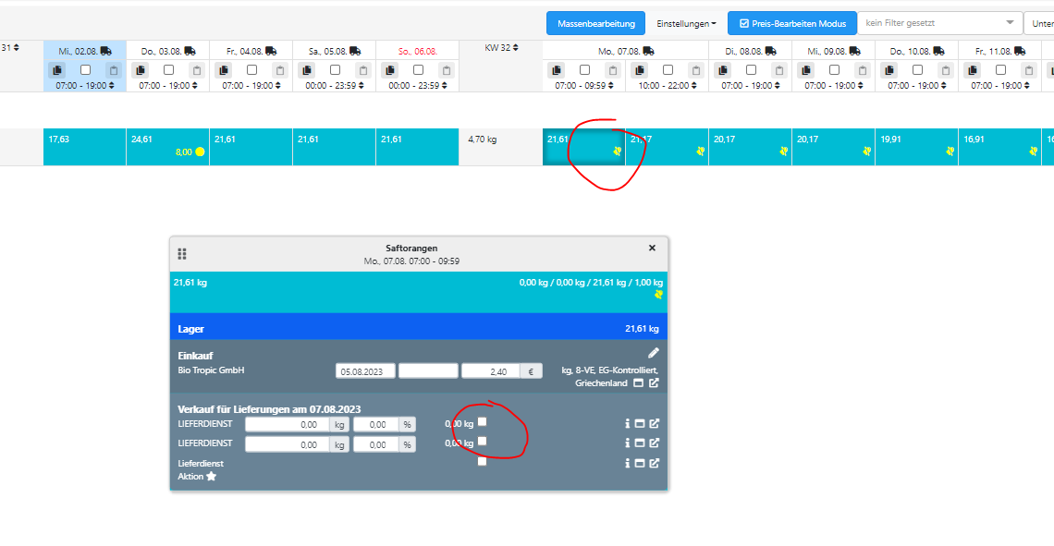1054x546 pixels.
Task: Click the paste clipboard icon under Do., 03.08.
Action: tap(196, 70)
